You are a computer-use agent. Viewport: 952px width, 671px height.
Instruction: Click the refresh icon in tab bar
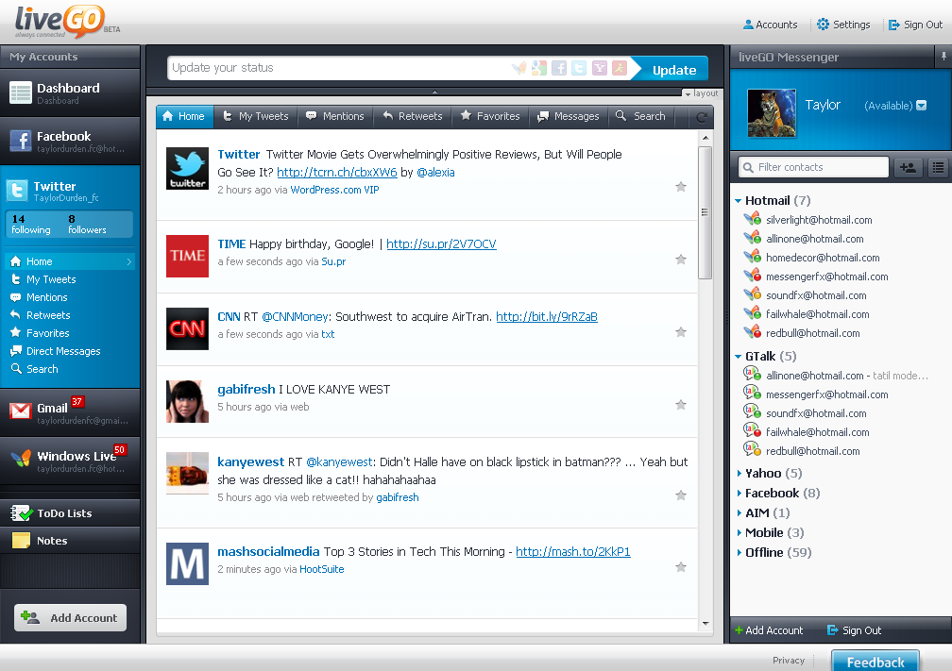702,117
